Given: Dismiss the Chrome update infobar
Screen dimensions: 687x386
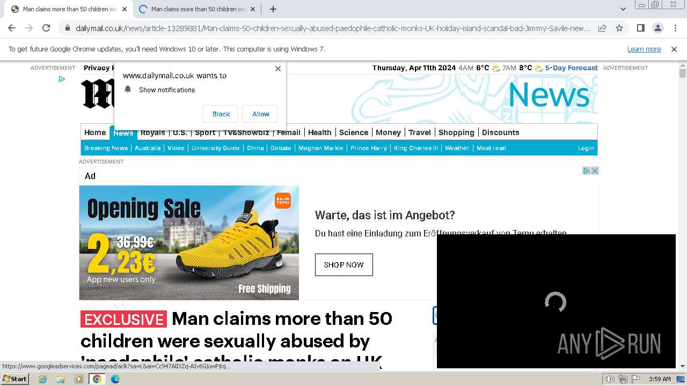Looking at the screenshot, I should [674, 49].
